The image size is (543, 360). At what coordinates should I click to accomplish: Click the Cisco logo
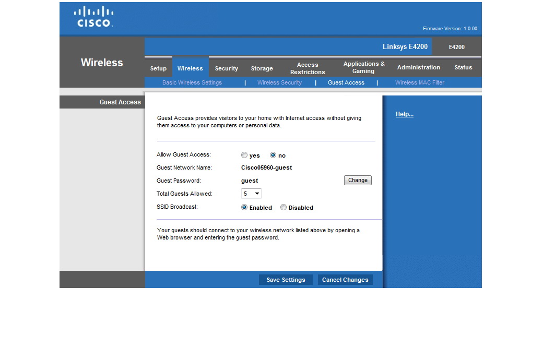coord(94,17)
